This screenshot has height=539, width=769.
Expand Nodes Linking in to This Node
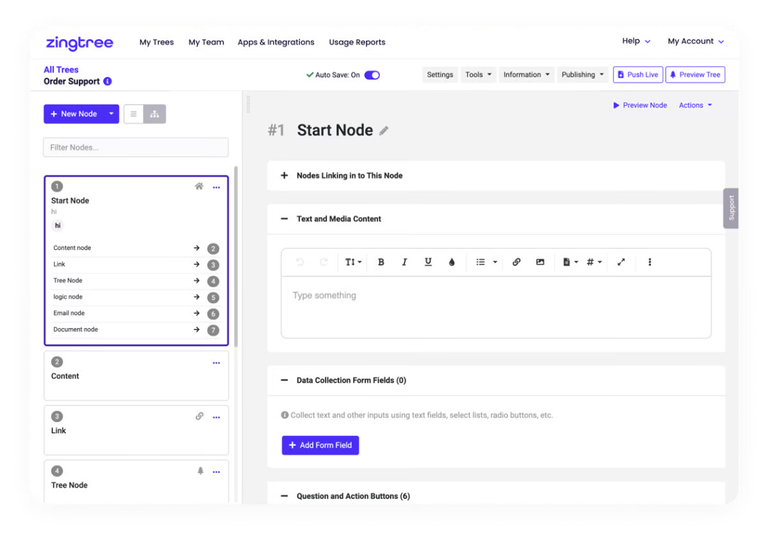pos(284,176)
